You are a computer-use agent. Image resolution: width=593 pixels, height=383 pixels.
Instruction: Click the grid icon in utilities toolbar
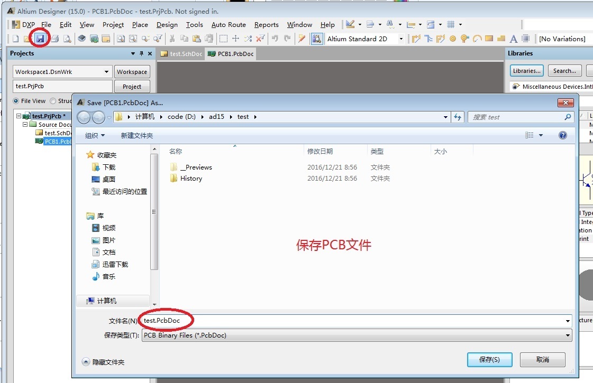pos(450,24)
